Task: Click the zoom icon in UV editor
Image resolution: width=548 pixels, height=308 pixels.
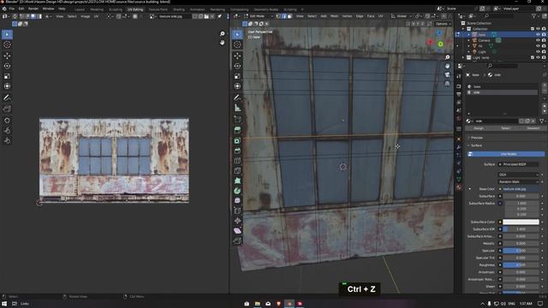Action: [x=223, y=33]
